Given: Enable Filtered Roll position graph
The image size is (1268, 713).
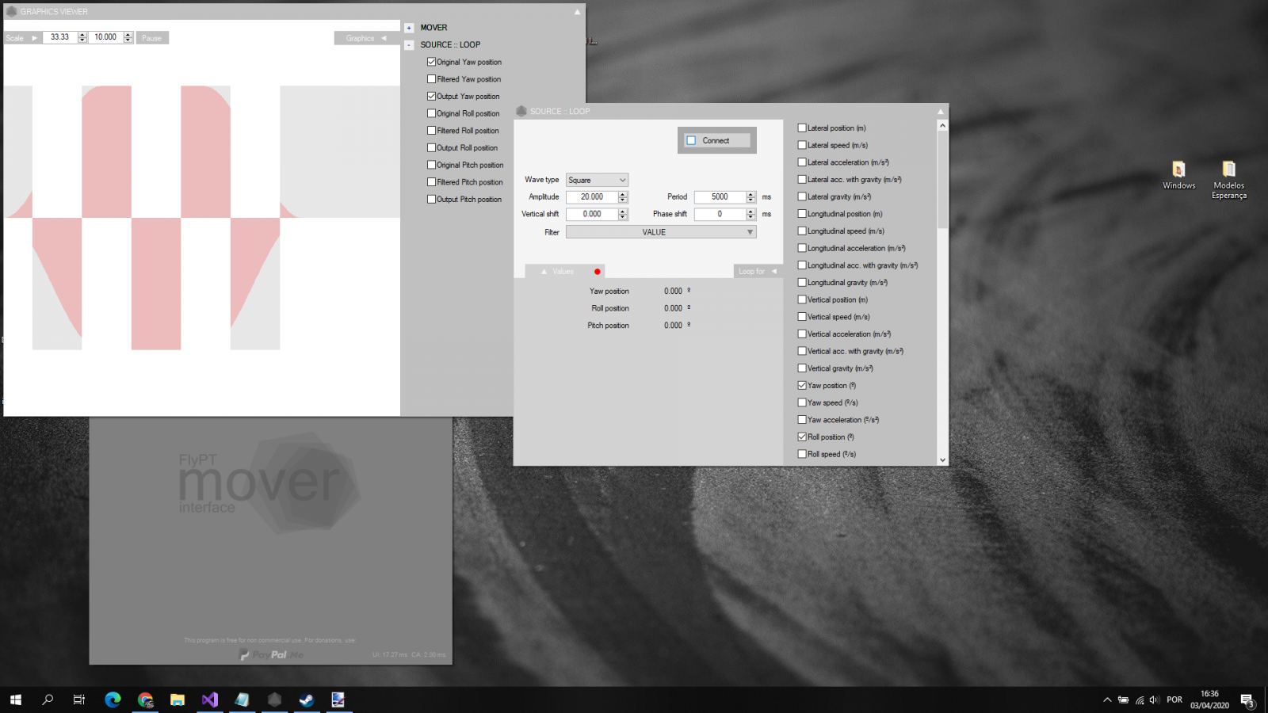Looking at the screenshot, I should pyautogui.click(x=432, y=131).
